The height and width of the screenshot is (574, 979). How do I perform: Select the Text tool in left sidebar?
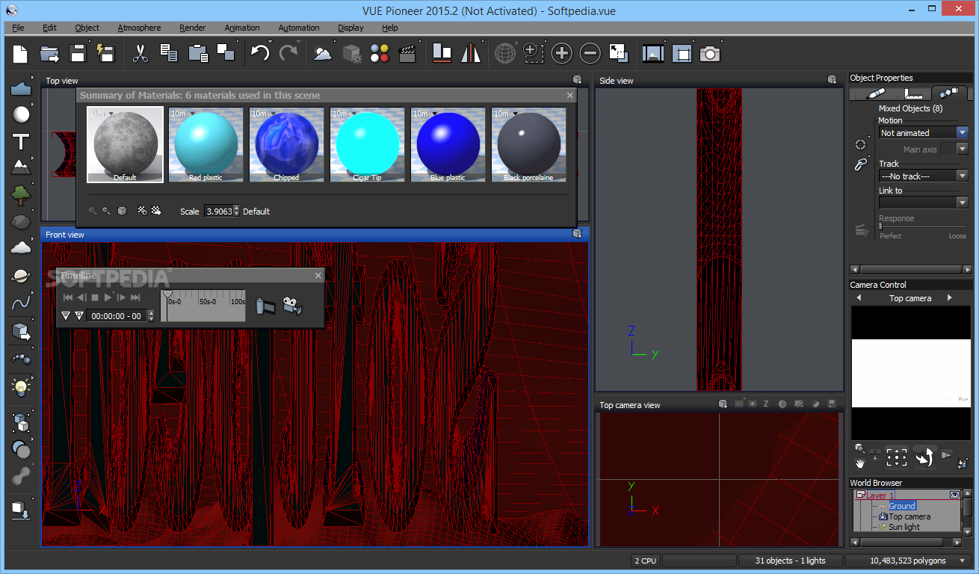tap(22, 141)
